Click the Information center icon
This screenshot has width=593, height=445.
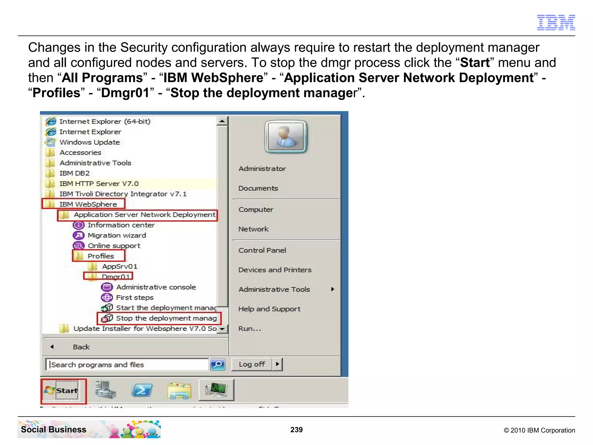pyautogui.click(x=78, y=225)
